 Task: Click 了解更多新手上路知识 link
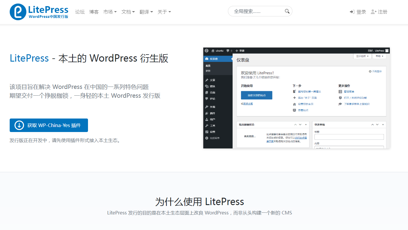pyautogui.click(x=357, y=104)
